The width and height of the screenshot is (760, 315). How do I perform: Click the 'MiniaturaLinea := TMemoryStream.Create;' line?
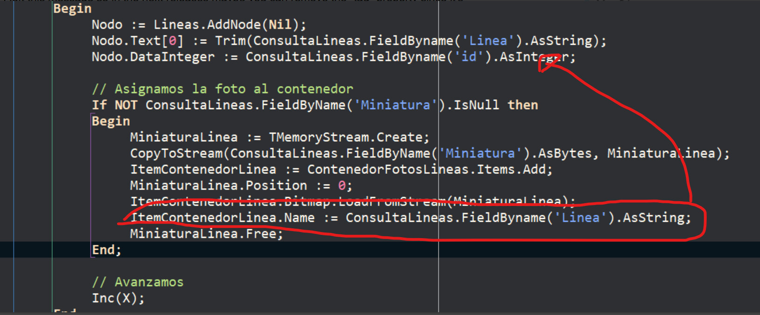tap(279, 137)
